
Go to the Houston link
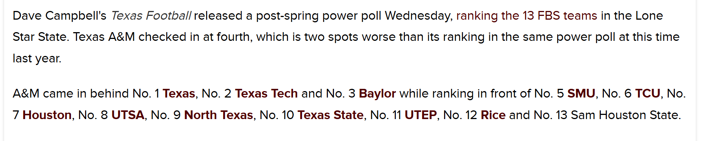click(x=47, y=115)
